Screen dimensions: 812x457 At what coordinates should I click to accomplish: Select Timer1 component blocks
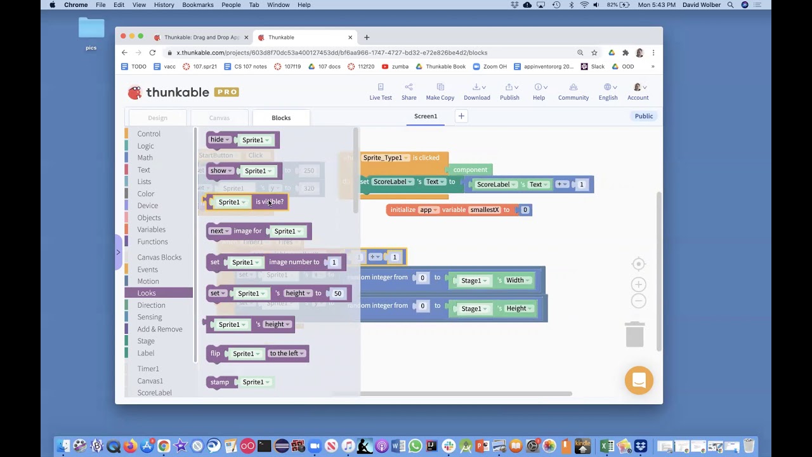coord(148,369)
